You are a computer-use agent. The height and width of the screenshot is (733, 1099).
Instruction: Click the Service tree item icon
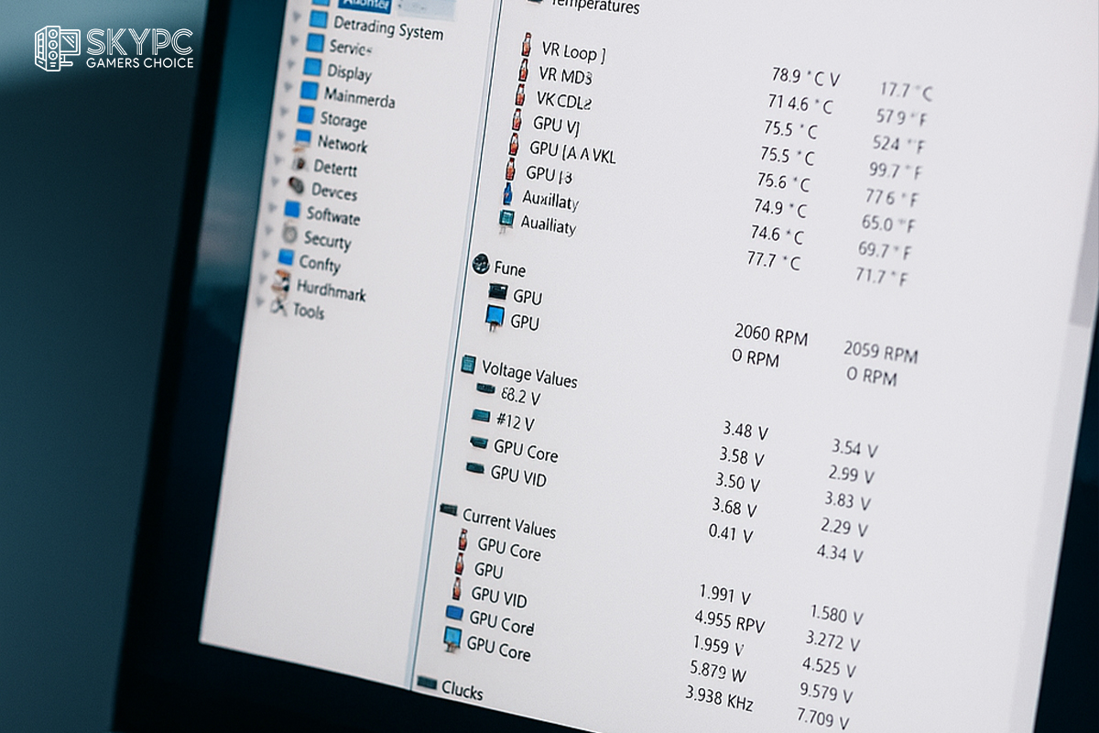[x=315, y=43]
